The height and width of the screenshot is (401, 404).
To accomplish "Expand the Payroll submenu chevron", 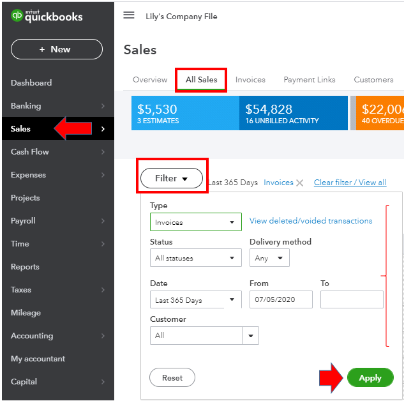I will pyautogui.click(x=103, y=221).
